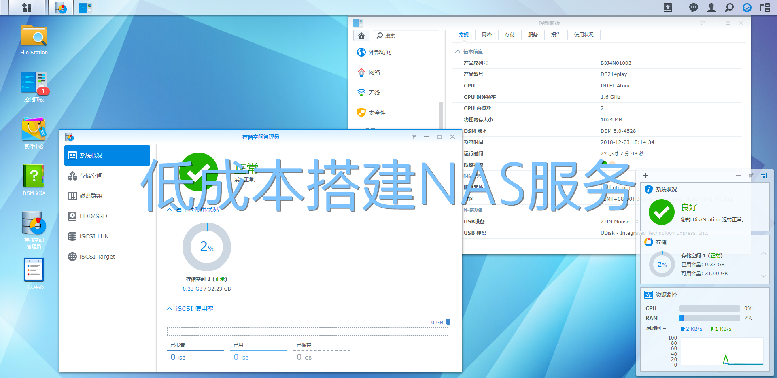This screenshot has width=777, height=378.
Task: Click the network traffic graph in widget
Action: [721, 351]
